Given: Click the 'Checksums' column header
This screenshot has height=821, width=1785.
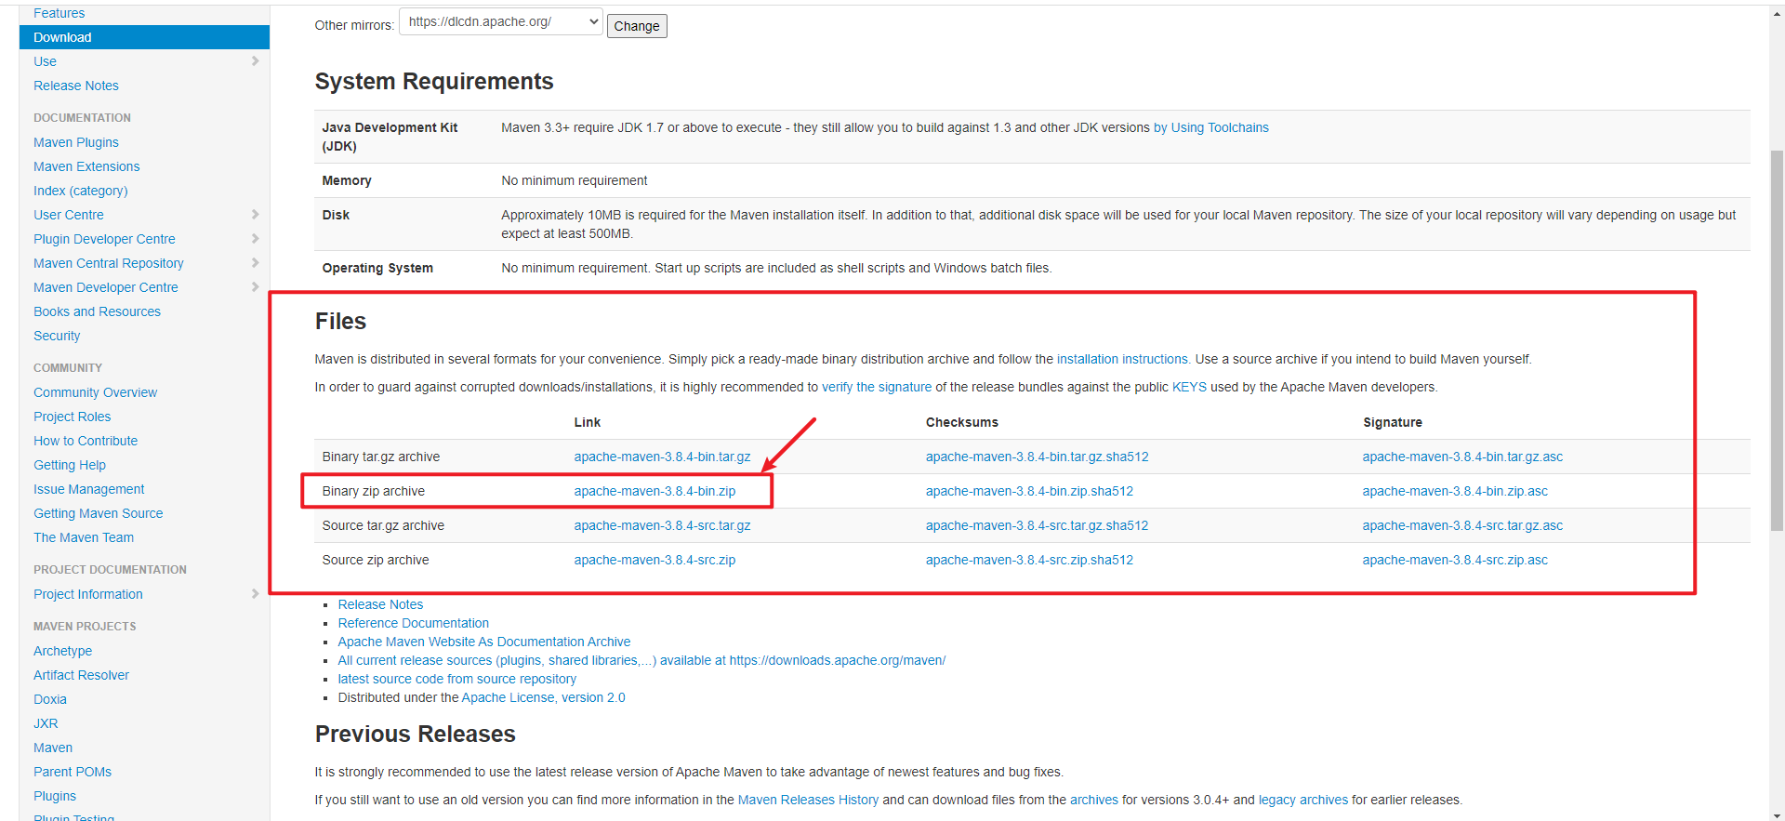Looking at the screenshot, I should (x=961, y=422).
